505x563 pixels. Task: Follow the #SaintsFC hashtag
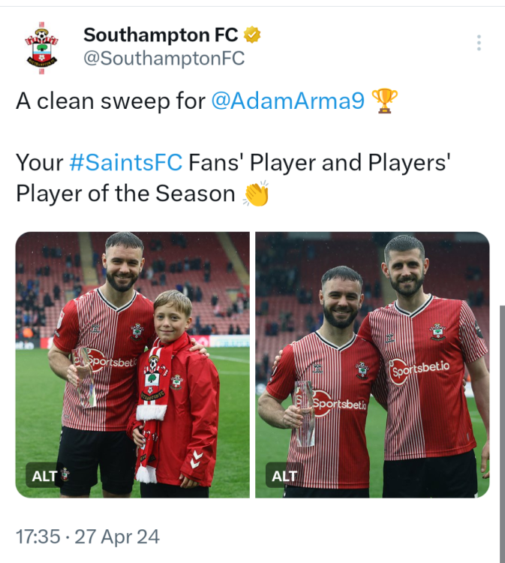coord(125,162)
